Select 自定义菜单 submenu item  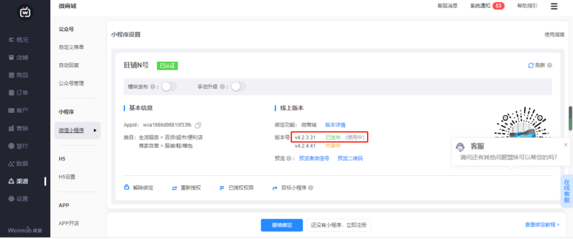71,47
